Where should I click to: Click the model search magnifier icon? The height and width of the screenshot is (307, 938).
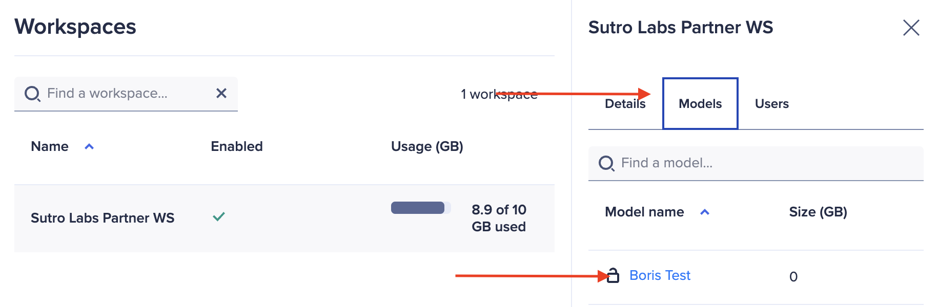[x=606, y=163]
